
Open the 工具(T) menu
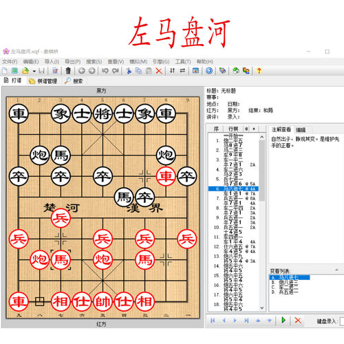coord(183,62)
